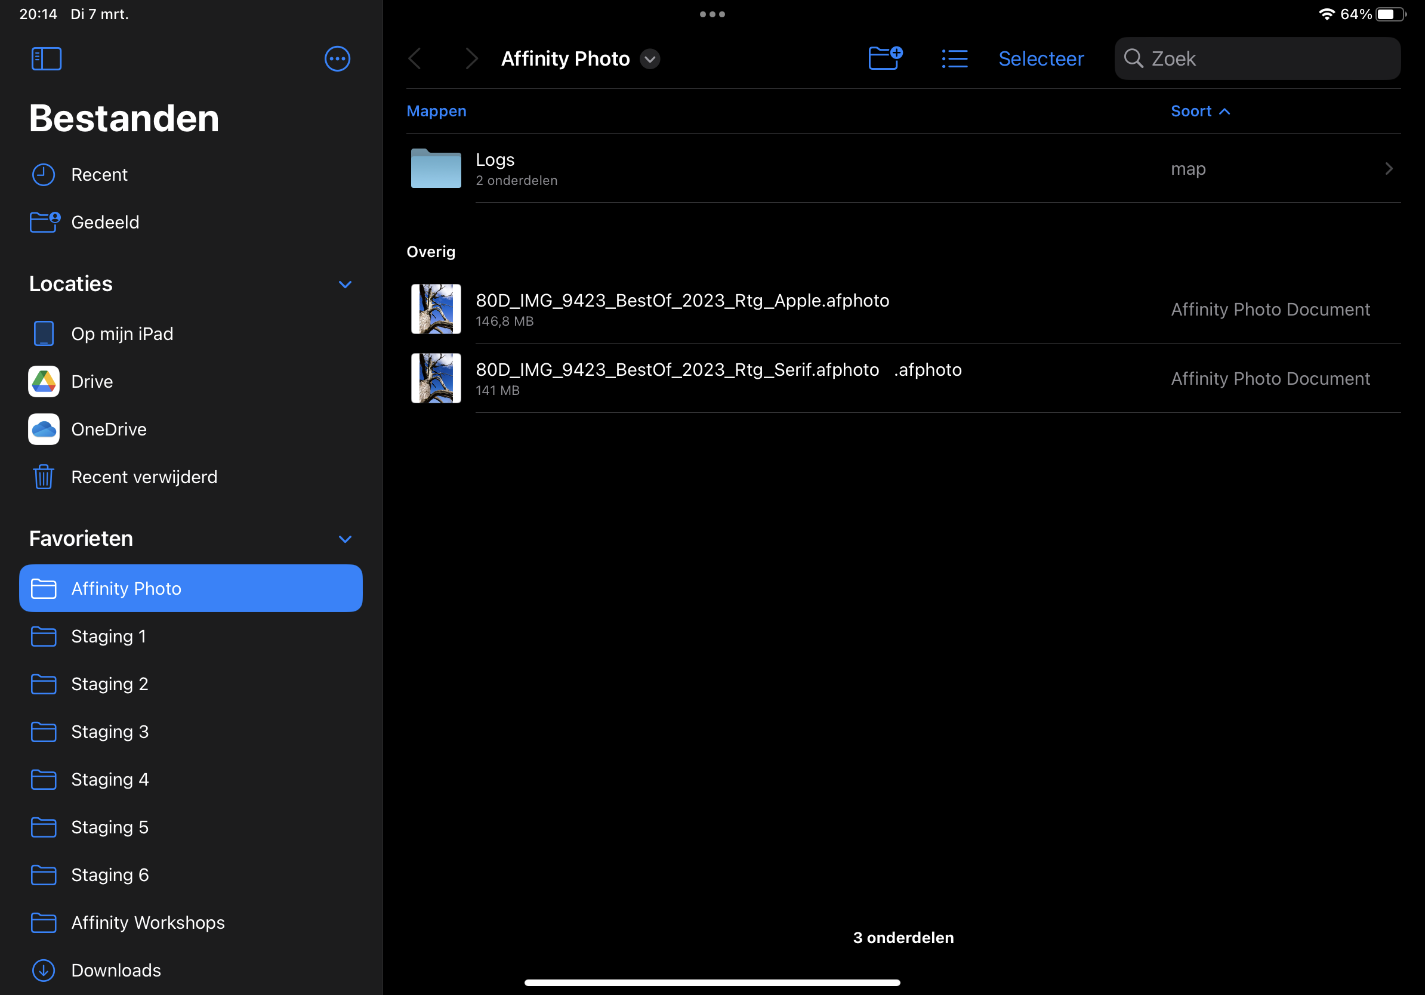Collapse the Locaties section
The image size is (1425, 995).
(345, 284)
